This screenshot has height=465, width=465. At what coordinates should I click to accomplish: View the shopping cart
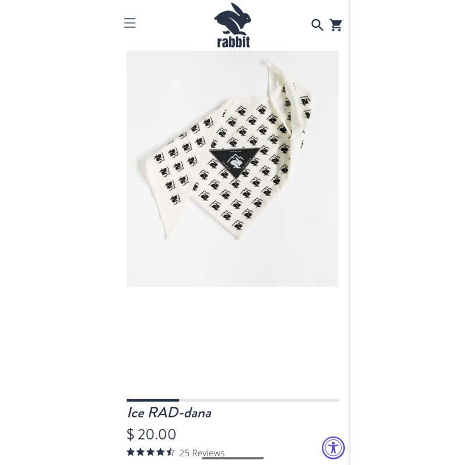tap(336, 25)
